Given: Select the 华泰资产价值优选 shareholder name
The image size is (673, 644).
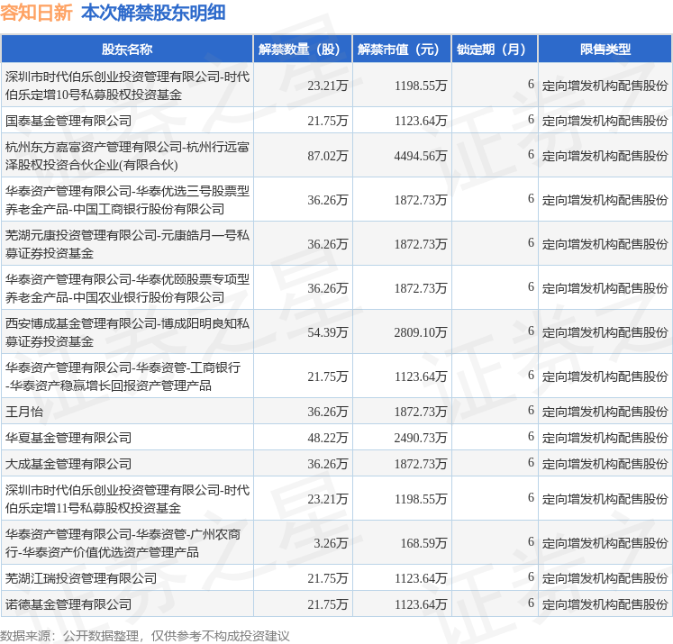Looking at the screenshot, I should [123, 543].
